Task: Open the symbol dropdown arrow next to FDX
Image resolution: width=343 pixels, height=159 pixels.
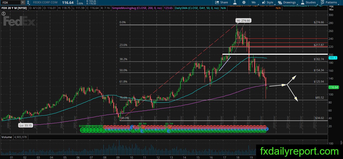Action: pos(23,2)
